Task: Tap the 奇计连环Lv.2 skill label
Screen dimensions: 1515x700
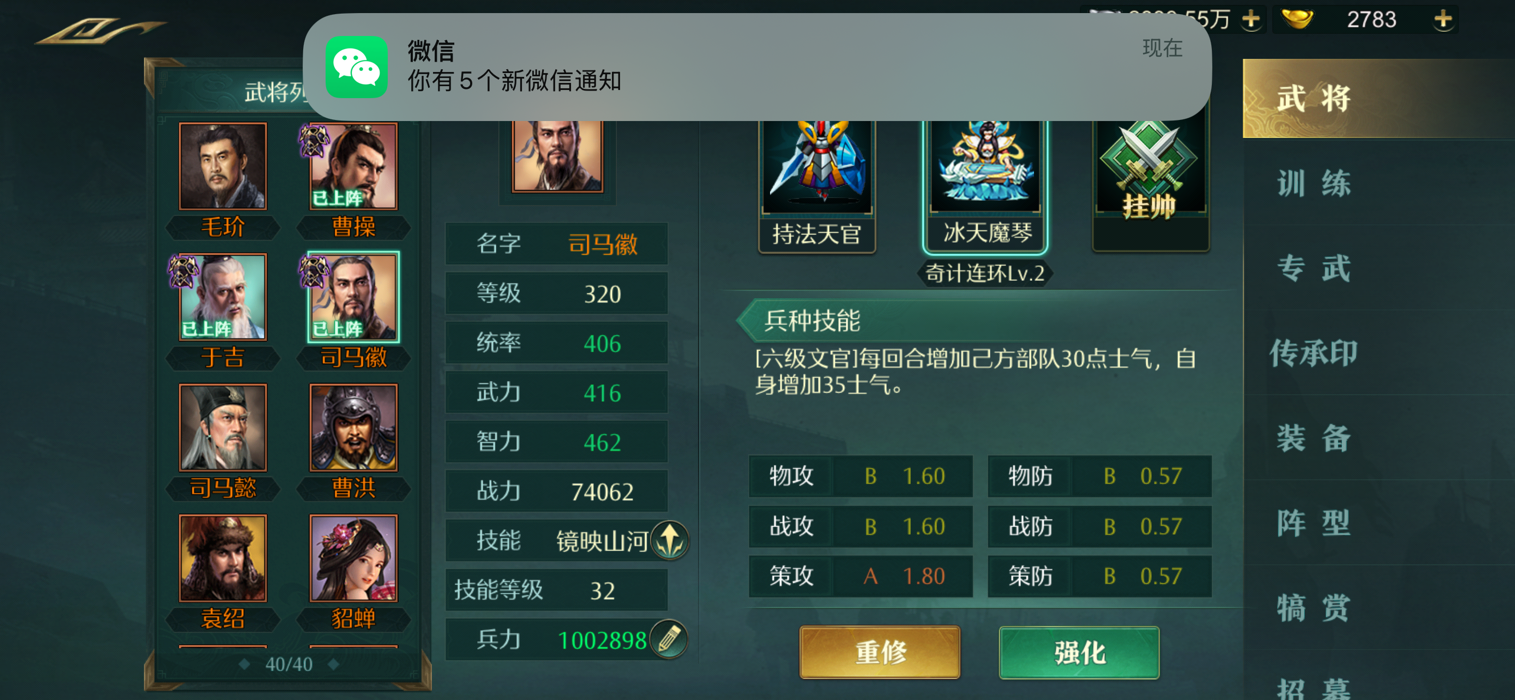Action: tap(985, 273)
